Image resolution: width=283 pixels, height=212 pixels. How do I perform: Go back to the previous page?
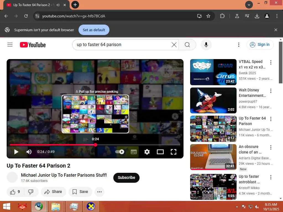(x=6, y=16)
